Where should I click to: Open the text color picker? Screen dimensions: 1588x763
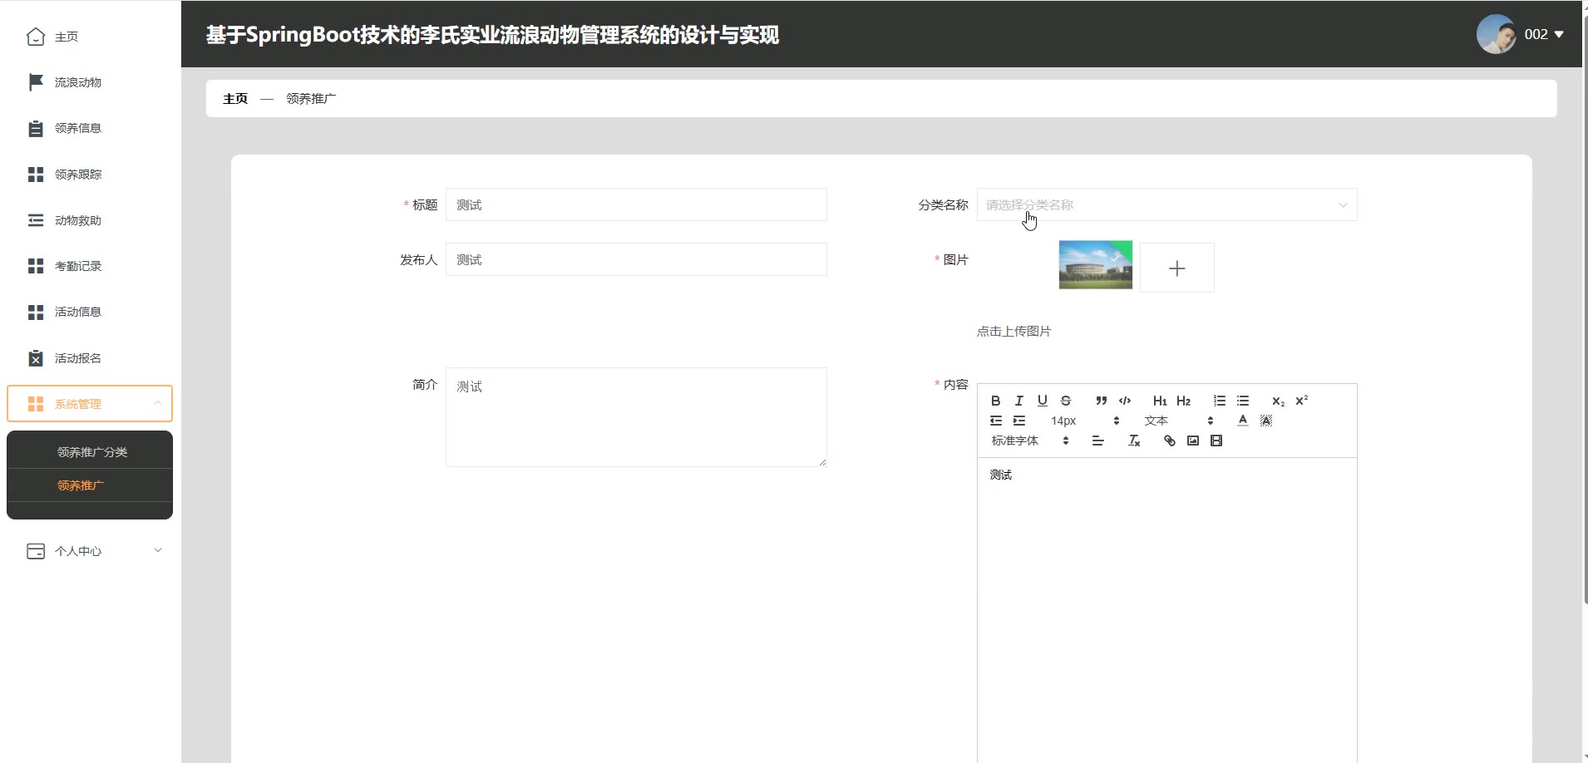(1242, 421)
